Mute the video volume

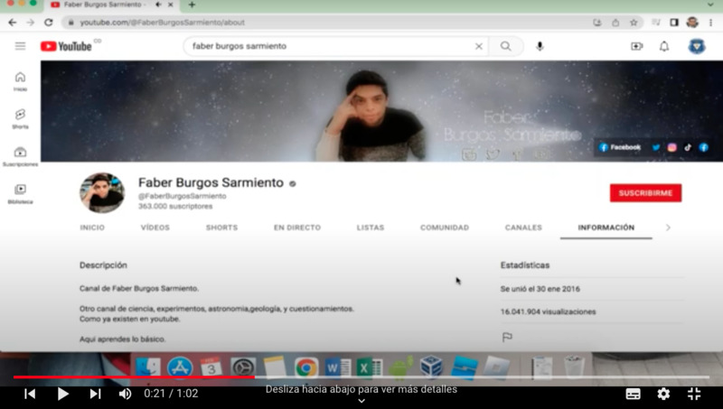[x=125, y=394]
